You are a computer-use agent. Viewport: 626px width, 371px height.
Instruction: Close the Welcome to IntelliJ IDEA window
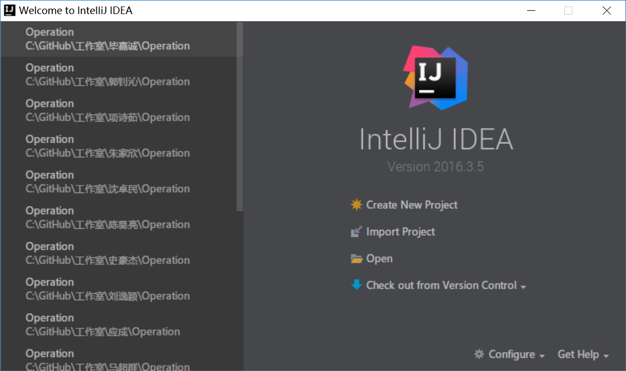pyautogui.click(x=607, y=10)
